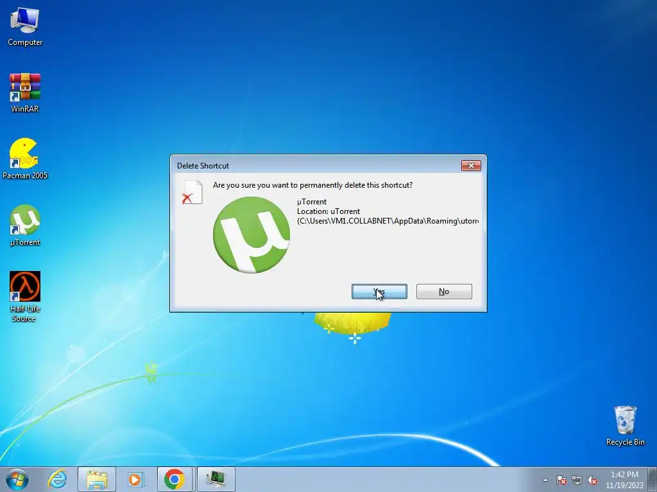Launch Windows Media Player from the taskbar
The image size is (657, 492).
tap(135, 479)
